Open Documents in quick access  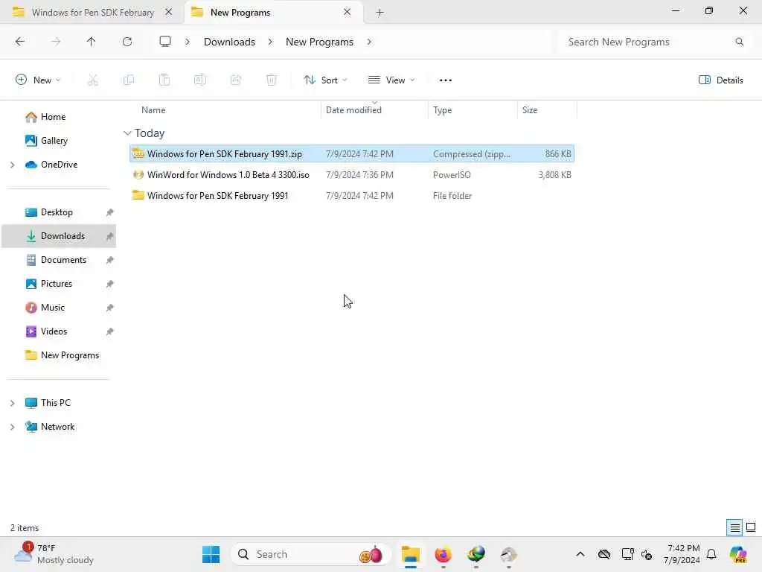click(64, 260)
